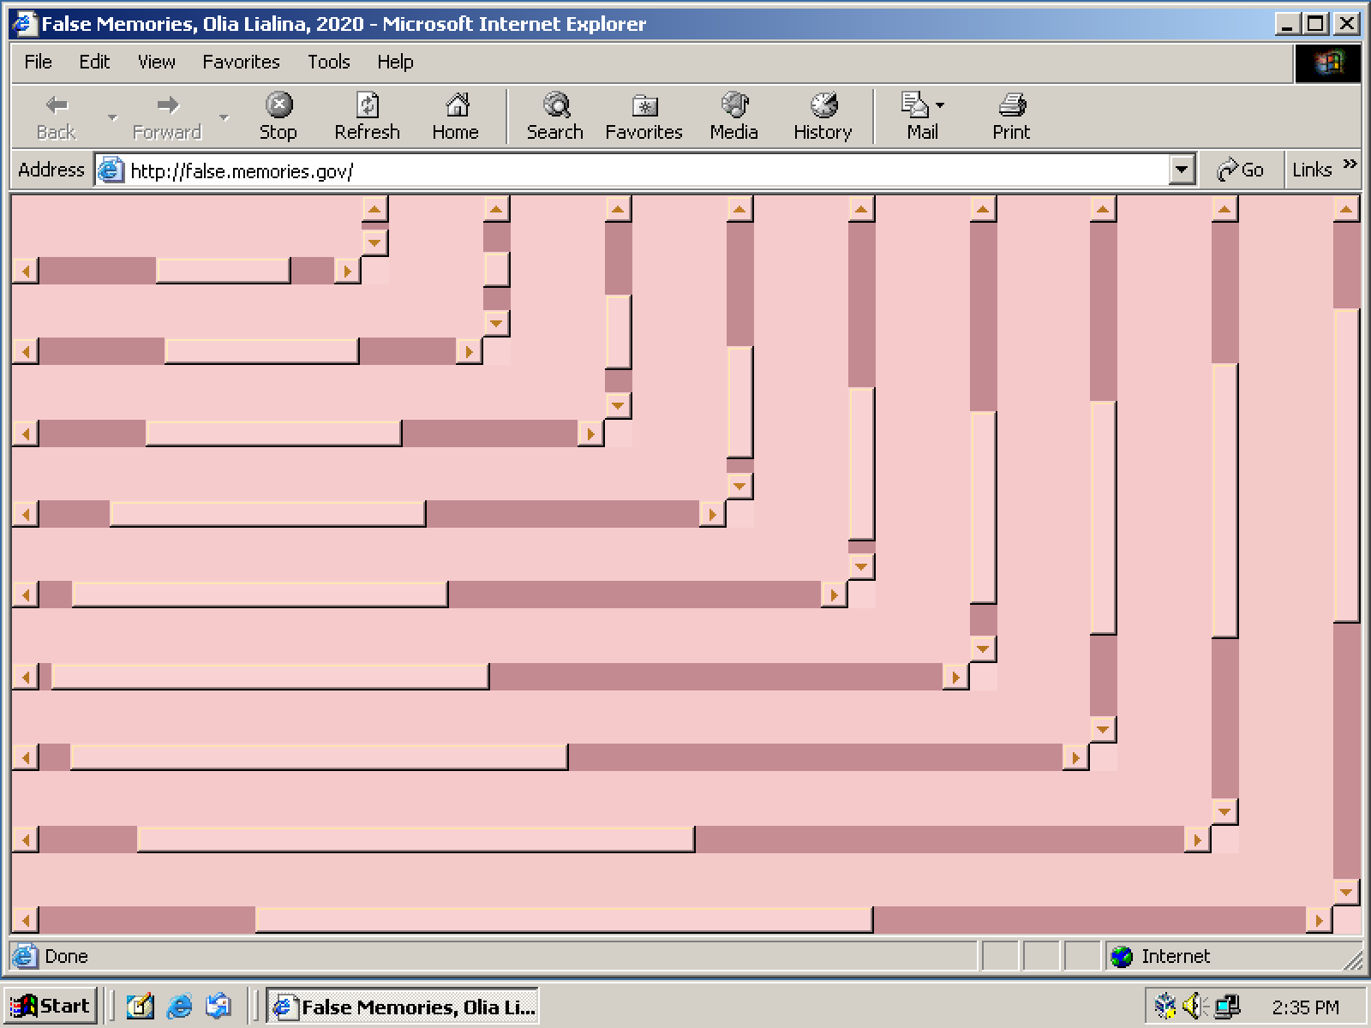Open the Favorites toolbar pane
Image resolution: width=1371 pixels, height=1028 pixels.
644,117
